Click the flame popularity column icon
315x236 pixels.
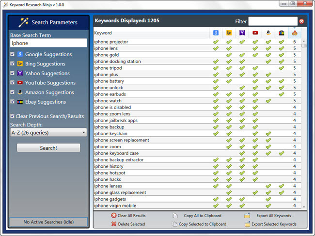tap(295, 33)
